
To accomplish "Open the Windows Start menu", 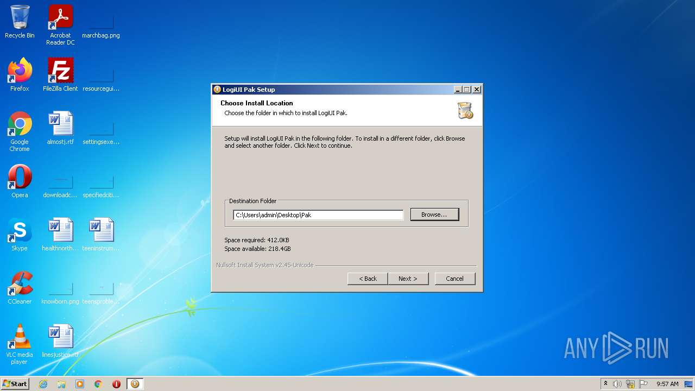I will [x=15, y=384].
